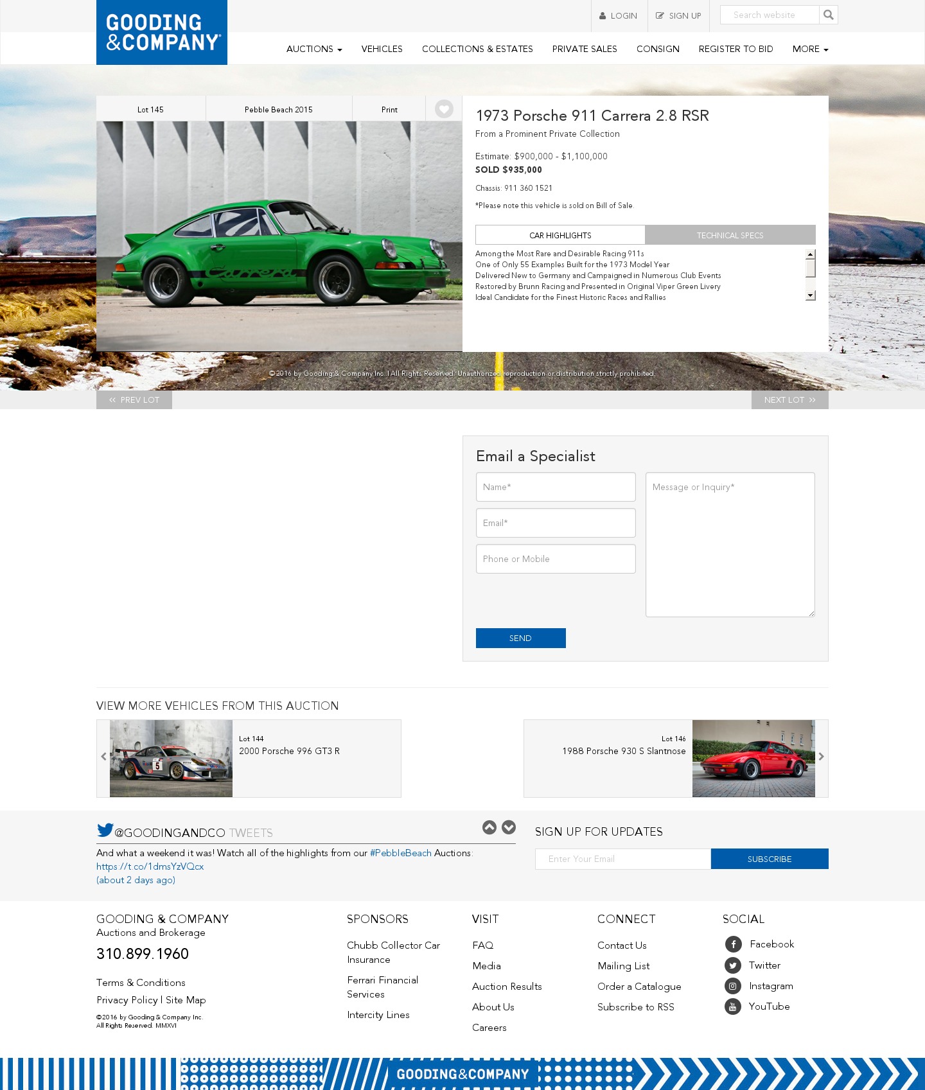The height and width of the screenshot is (1090, 925).
Task: Print this lot page
Action: [x=389, y=109]
